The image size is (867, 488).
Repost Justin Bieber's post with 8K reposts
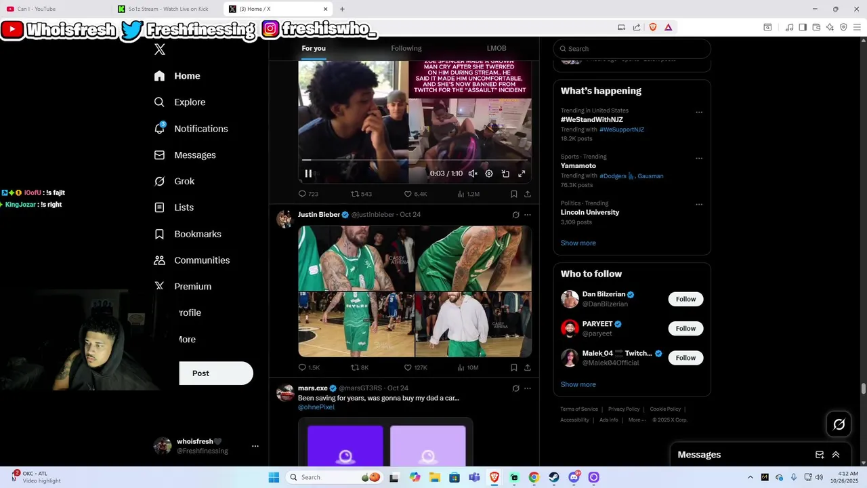click(360, 367)
